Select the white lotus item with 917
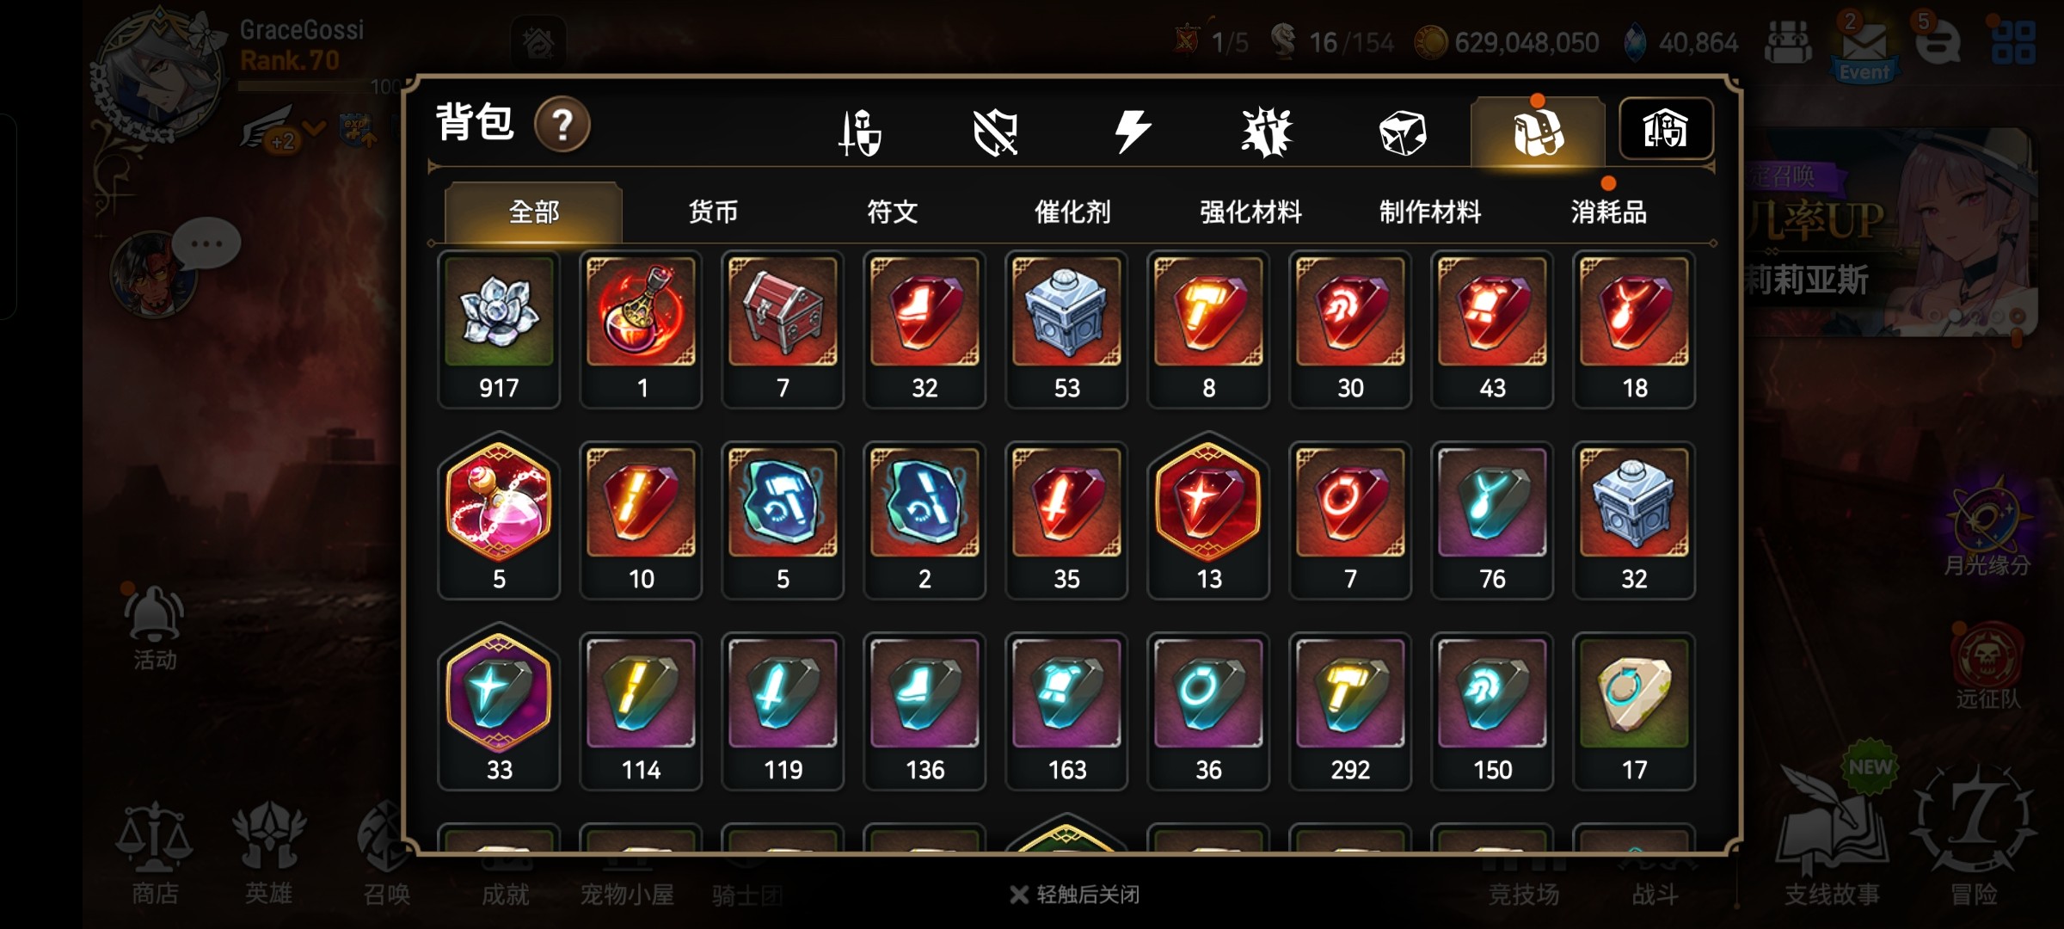Screen dimensions: 2064x929 (499, 329)
